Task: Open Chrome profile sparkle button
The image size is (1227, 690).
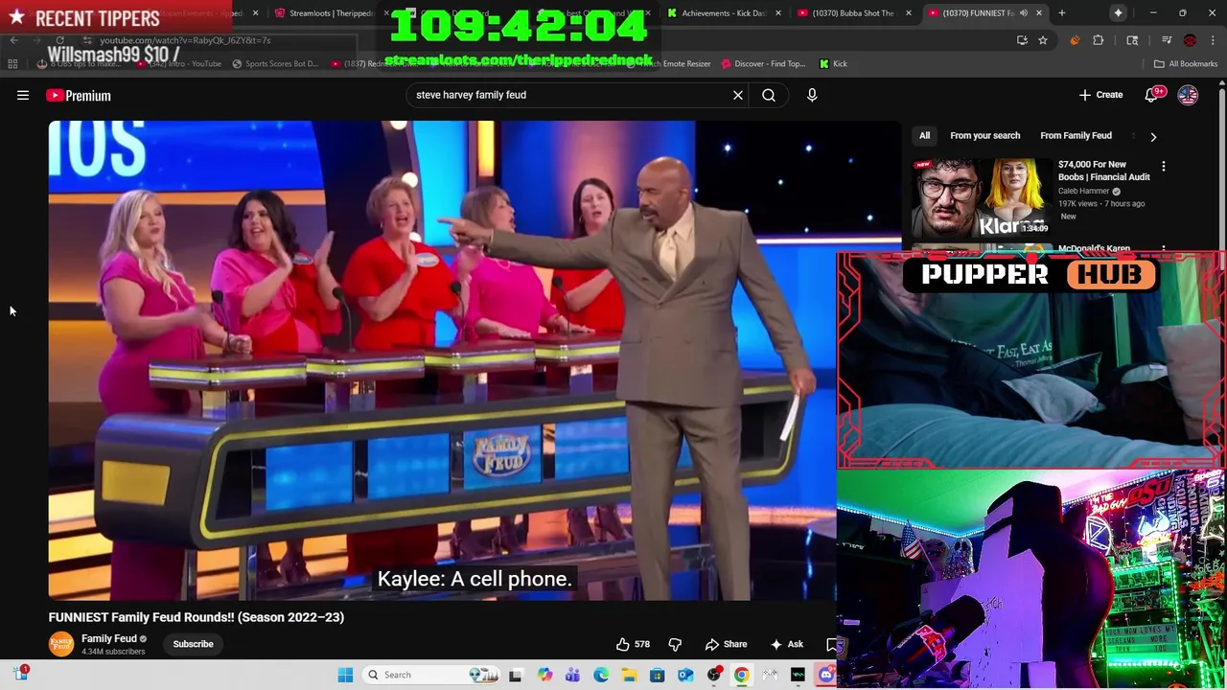Action: click(1118, 13)
